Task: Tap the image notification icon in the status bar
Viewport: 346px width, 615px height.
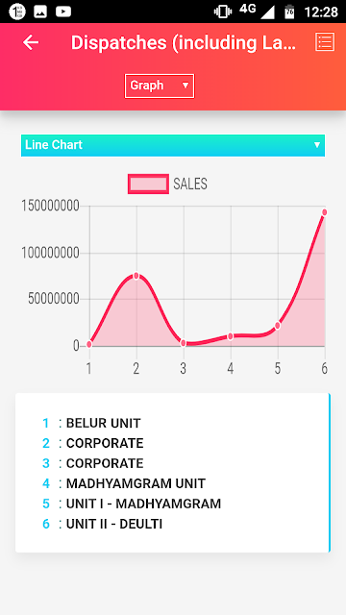Action: 40,12
